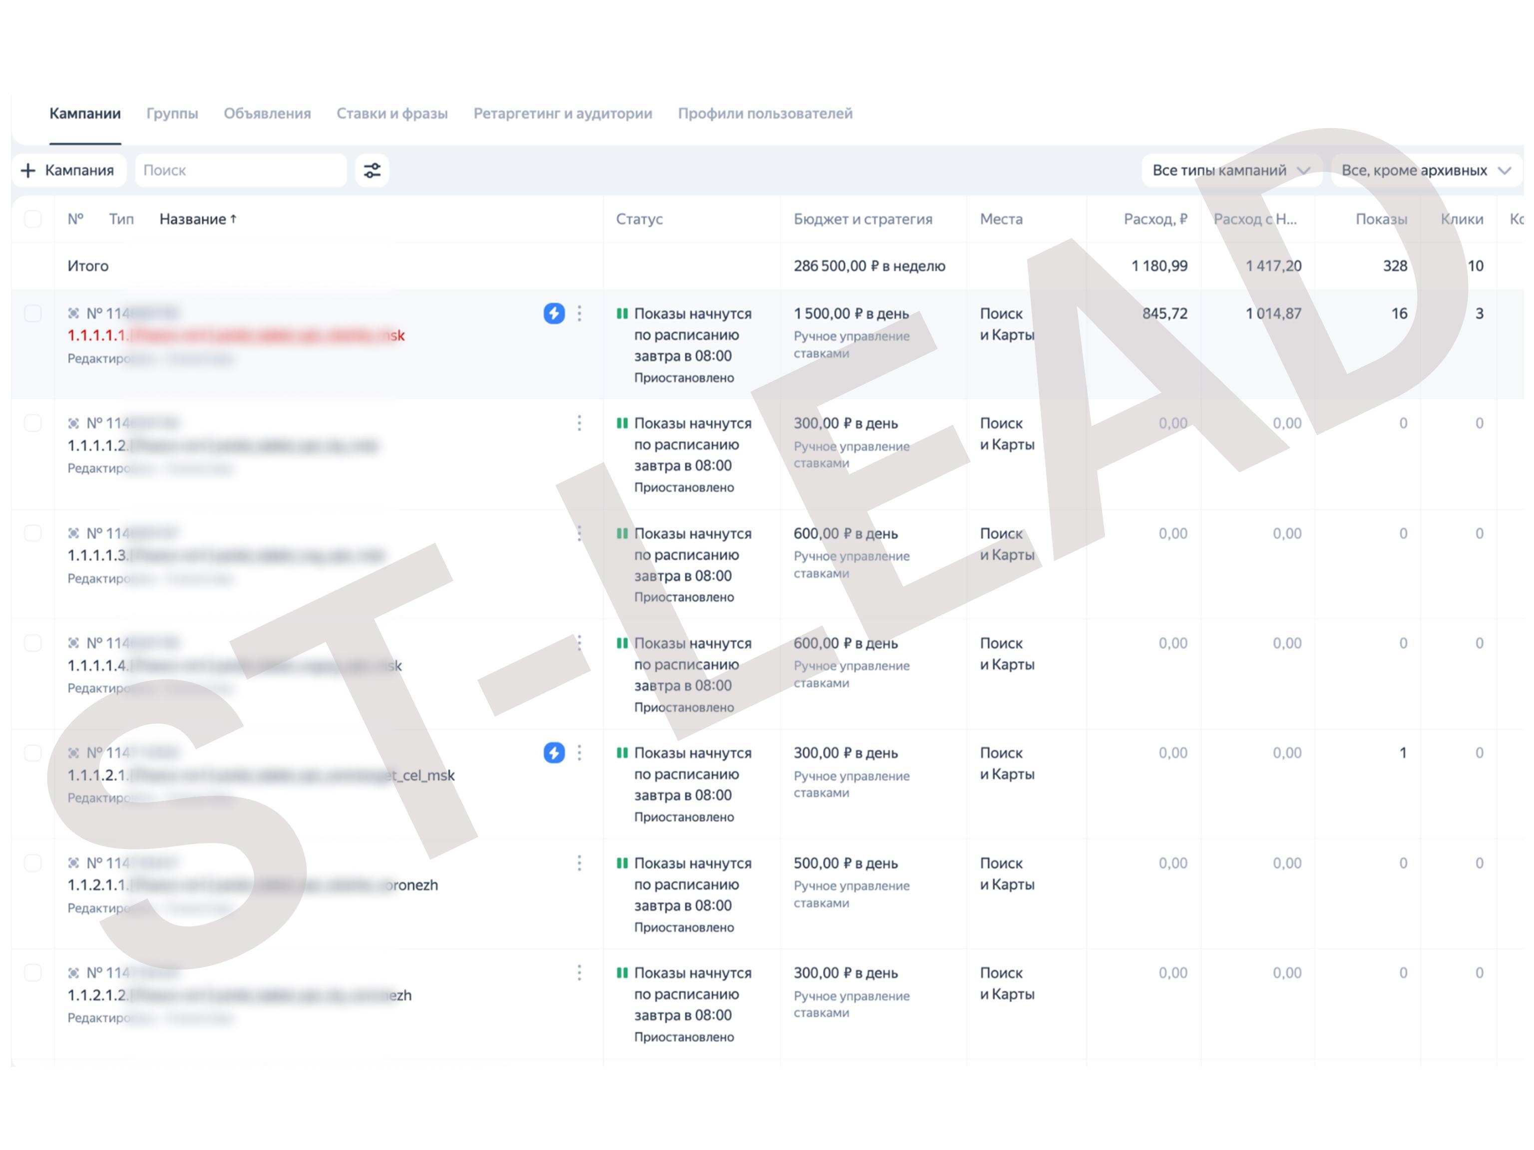Click the 'Расход, ₽' column header

tap(1155, 219)
